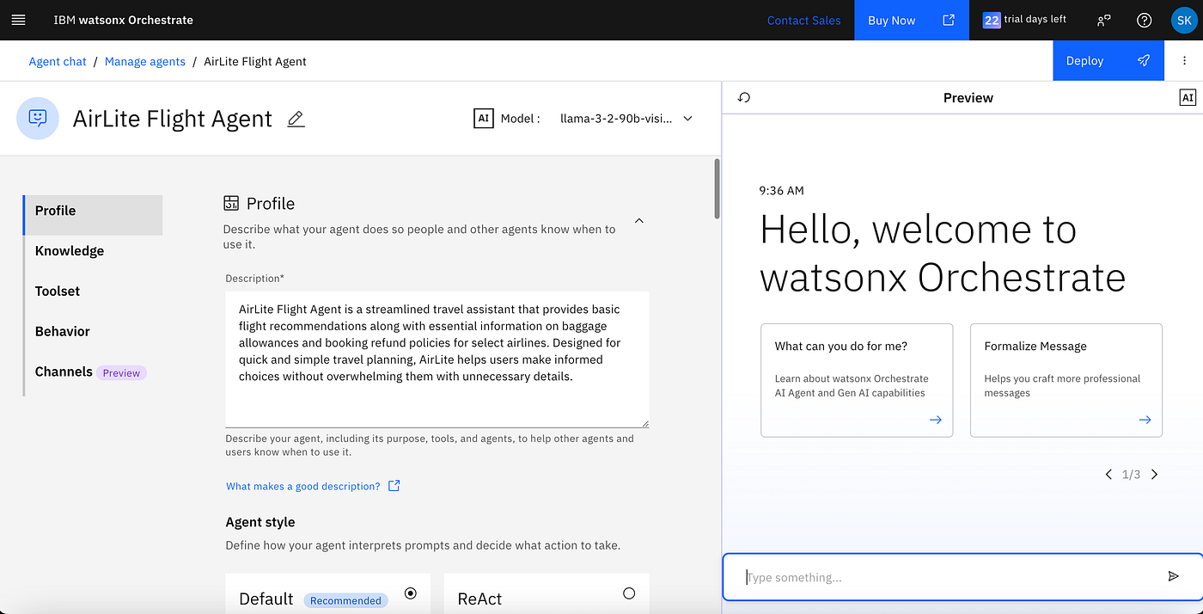Click the Deploy button
The height and width of the screenshot is (614, 1203).
[1108, 61]
